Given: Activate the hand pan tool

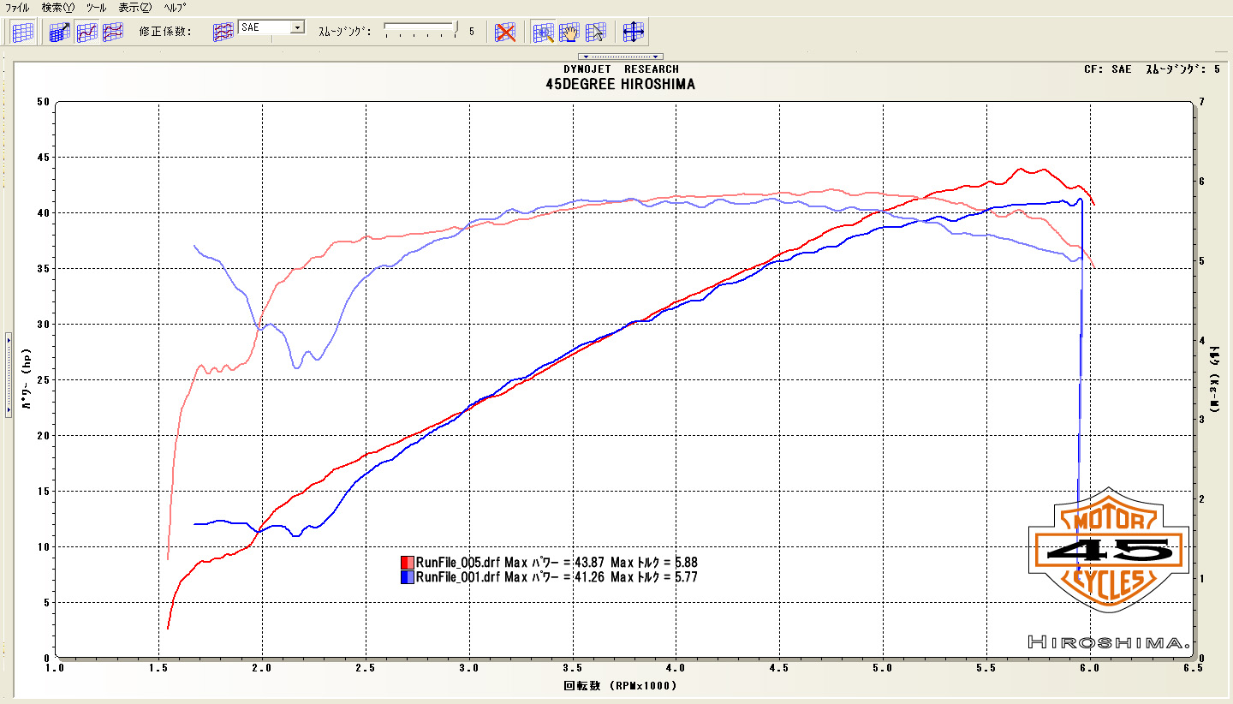Looking at the screenshot, I should [569, 33].
